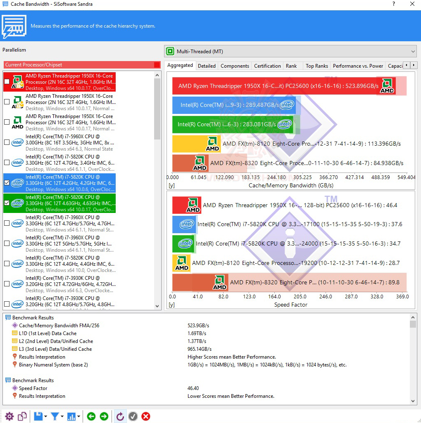Open the Rank tab
Screen dimensions: 421x423
[291, 66]
